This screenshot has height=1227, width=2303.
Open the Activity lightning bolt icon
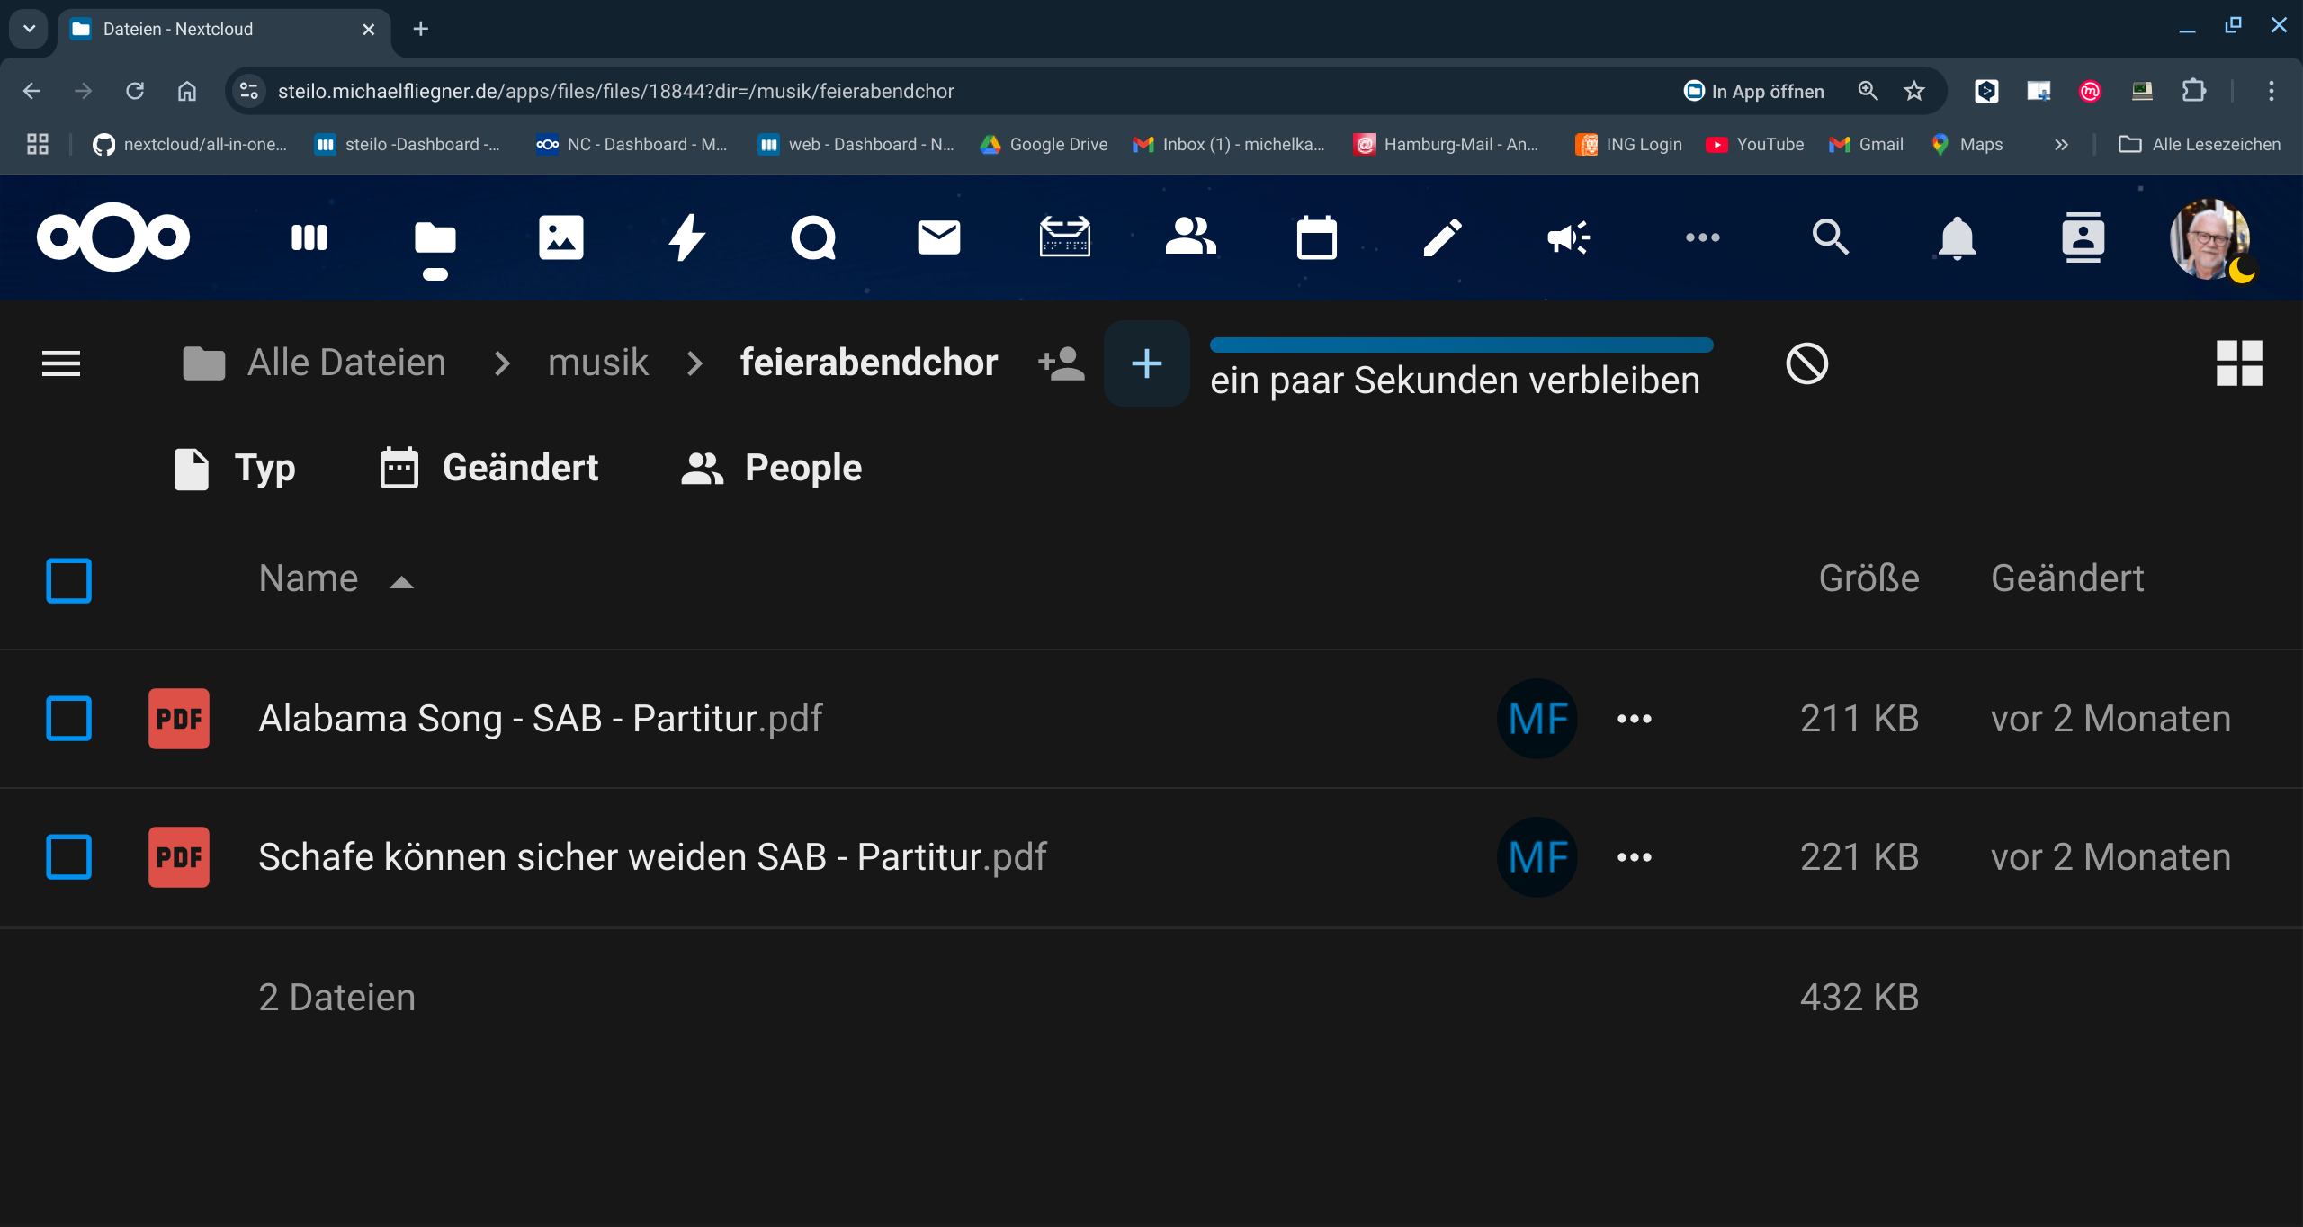click(686, 237)
